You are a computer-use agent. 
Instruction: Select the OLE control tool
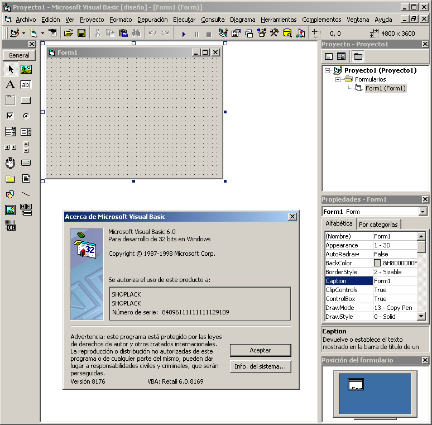[x=11, y=226]
